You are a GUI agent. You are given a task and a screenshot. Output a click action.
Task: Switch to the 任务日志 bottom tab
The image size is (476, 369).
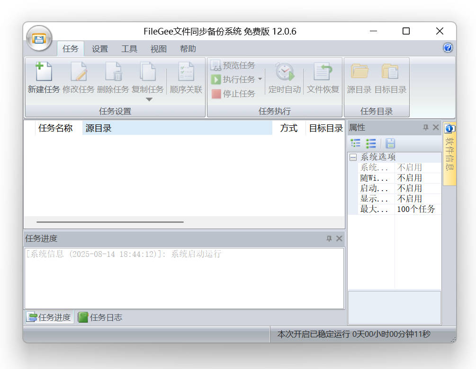(x=100, y=317)
